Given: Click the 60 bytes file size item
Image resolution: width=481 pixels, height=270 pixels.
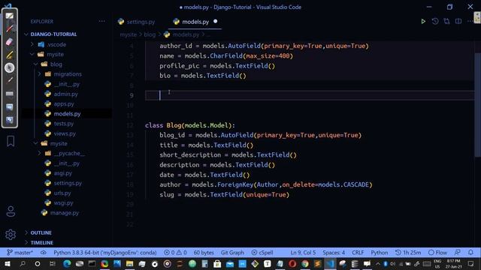Looking at the screenshot, I should [204, 253].
